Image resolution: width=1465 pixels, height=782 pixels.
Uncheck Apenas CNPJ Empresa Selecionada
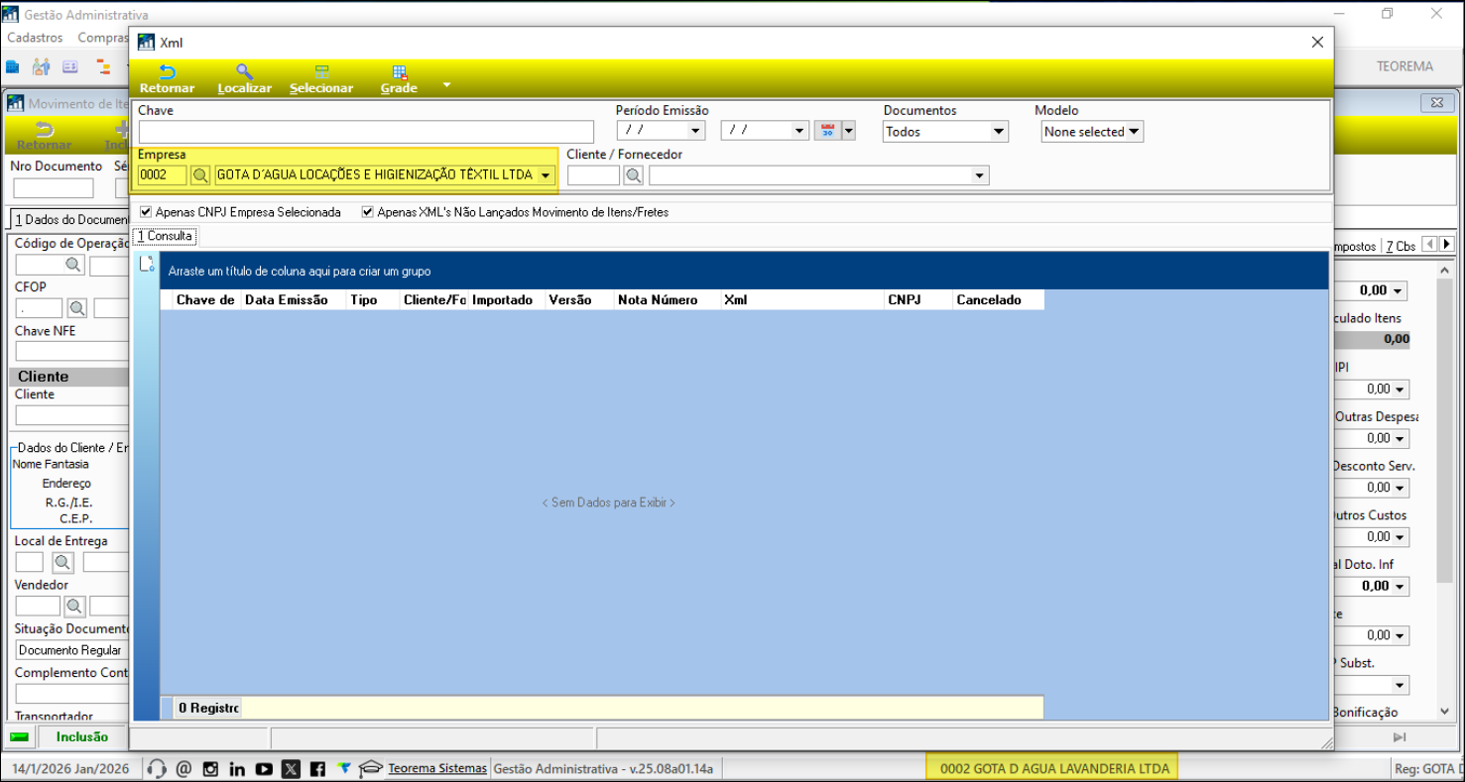click(147, 212)
